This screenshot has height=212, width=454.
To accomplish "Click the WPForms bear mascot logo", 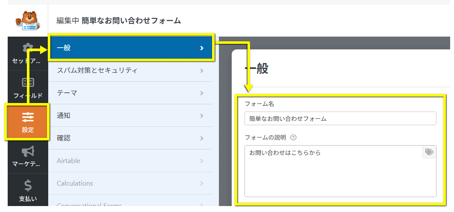I will tap(28, 21).
